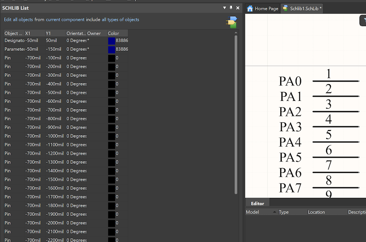Click the Designator row blue color swatch
Viewport: 366px width, 242px height.
(x=111, y=41)
